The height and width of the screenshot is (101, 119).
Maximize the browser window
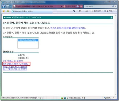point(110,2)
